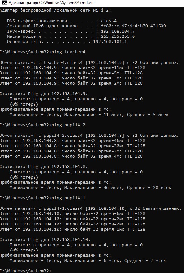
Task: Click the final empty command prompt line
Action: point(26,271)
